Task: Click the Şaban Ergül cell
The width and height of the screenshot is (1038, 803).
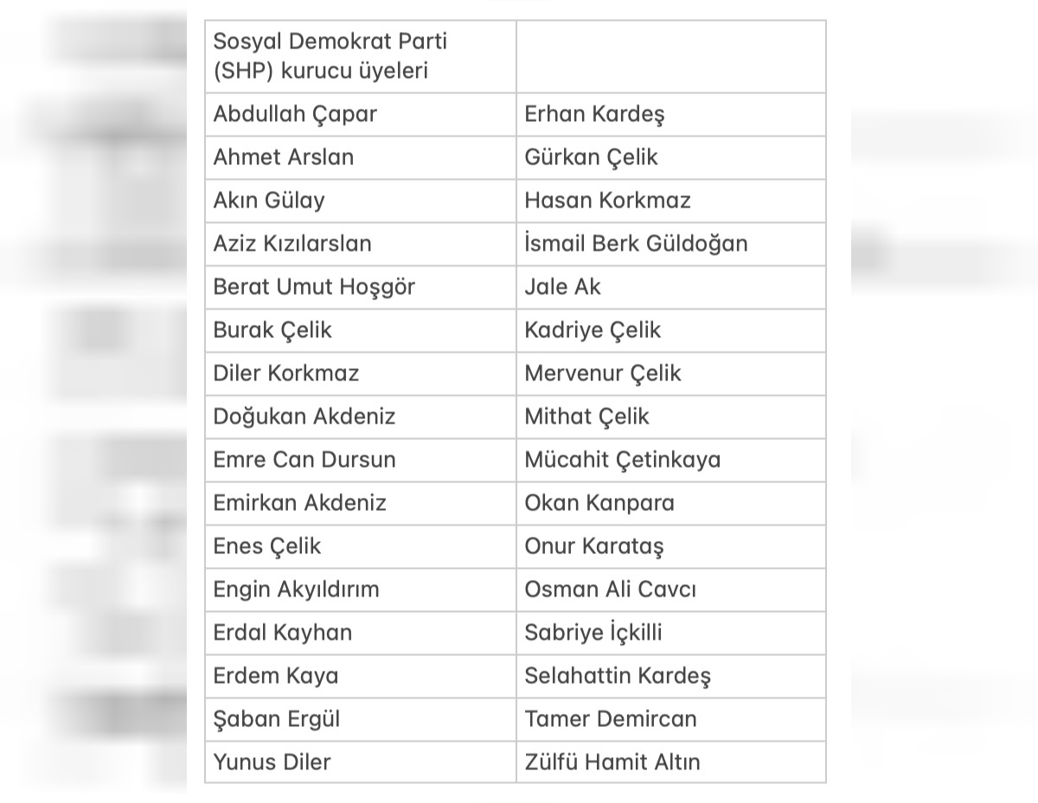Action: [x=277, y=719]
